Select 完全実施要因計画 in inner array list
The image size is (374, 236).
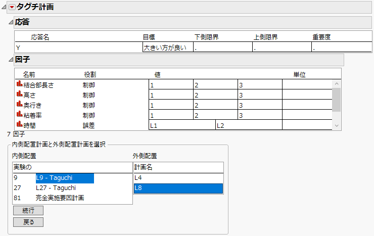60,198
